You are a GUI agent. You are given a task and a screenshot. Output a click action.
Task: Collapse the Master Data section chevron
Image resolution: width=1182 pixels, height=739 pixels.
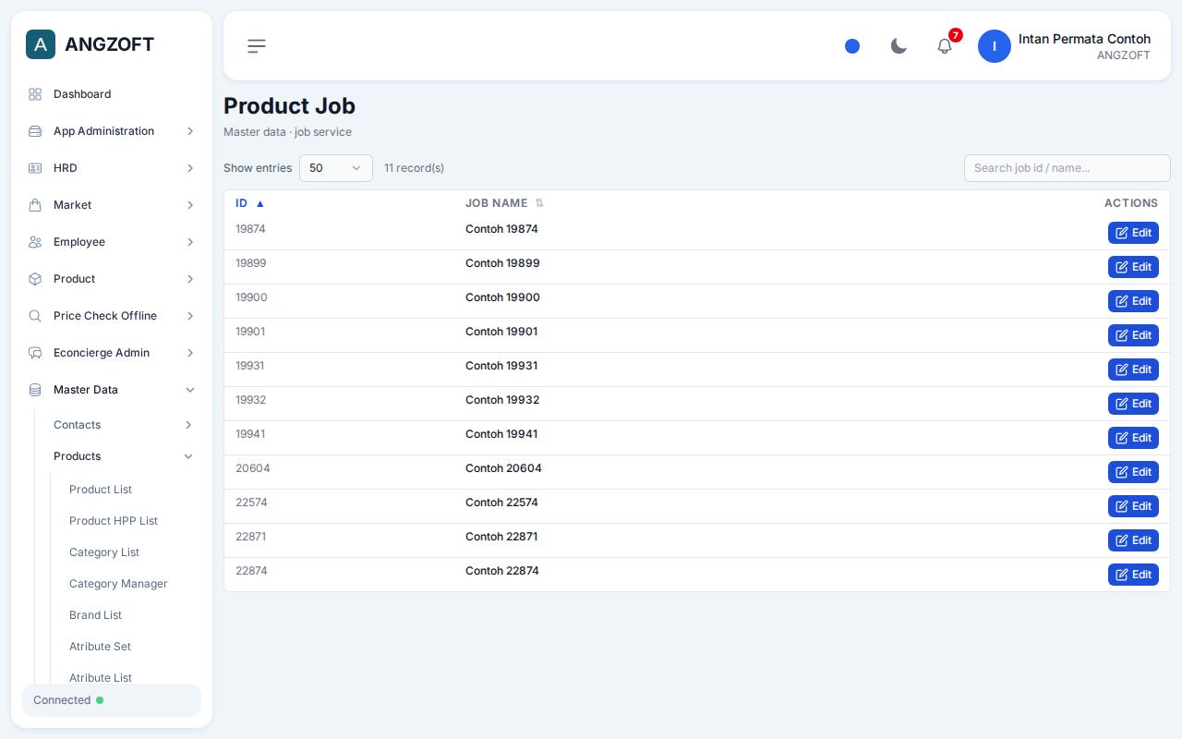[190, 390]
